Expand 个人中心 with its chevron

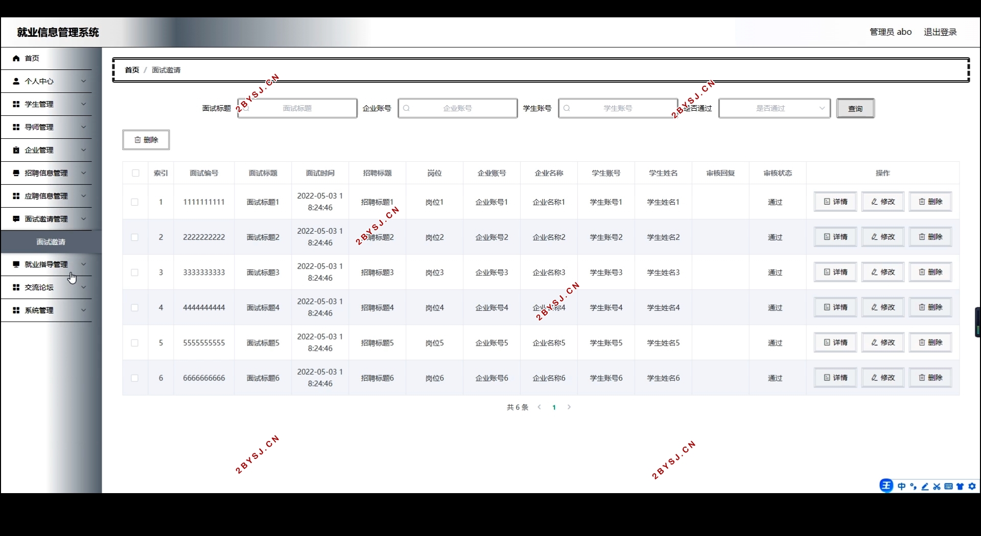84,81
